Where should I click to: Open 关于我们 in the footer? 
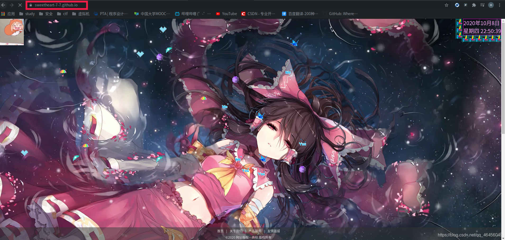236,231
